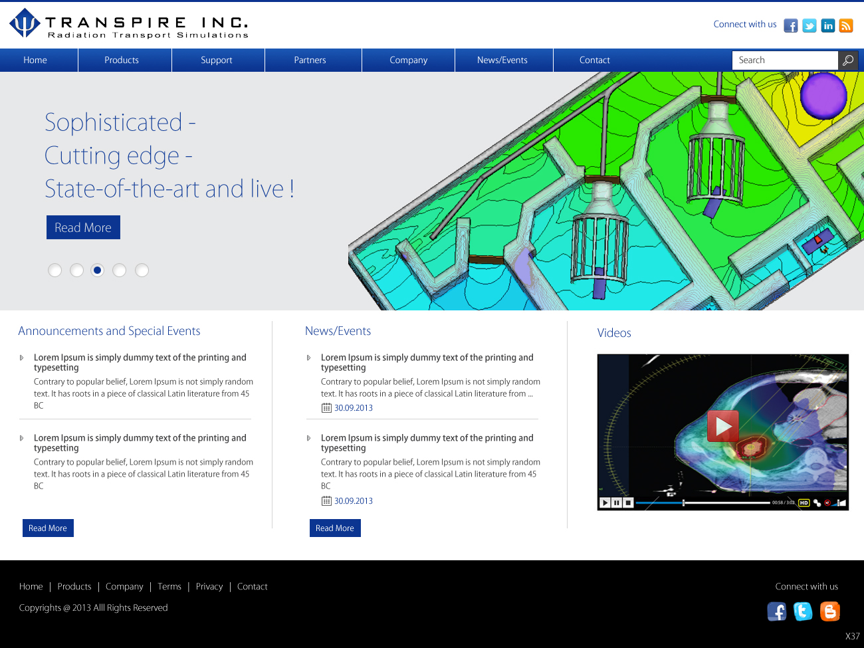Screen dimensions: 864x648
Task: Open the Twitter icon in the header
Action: [x=809, y=25]
